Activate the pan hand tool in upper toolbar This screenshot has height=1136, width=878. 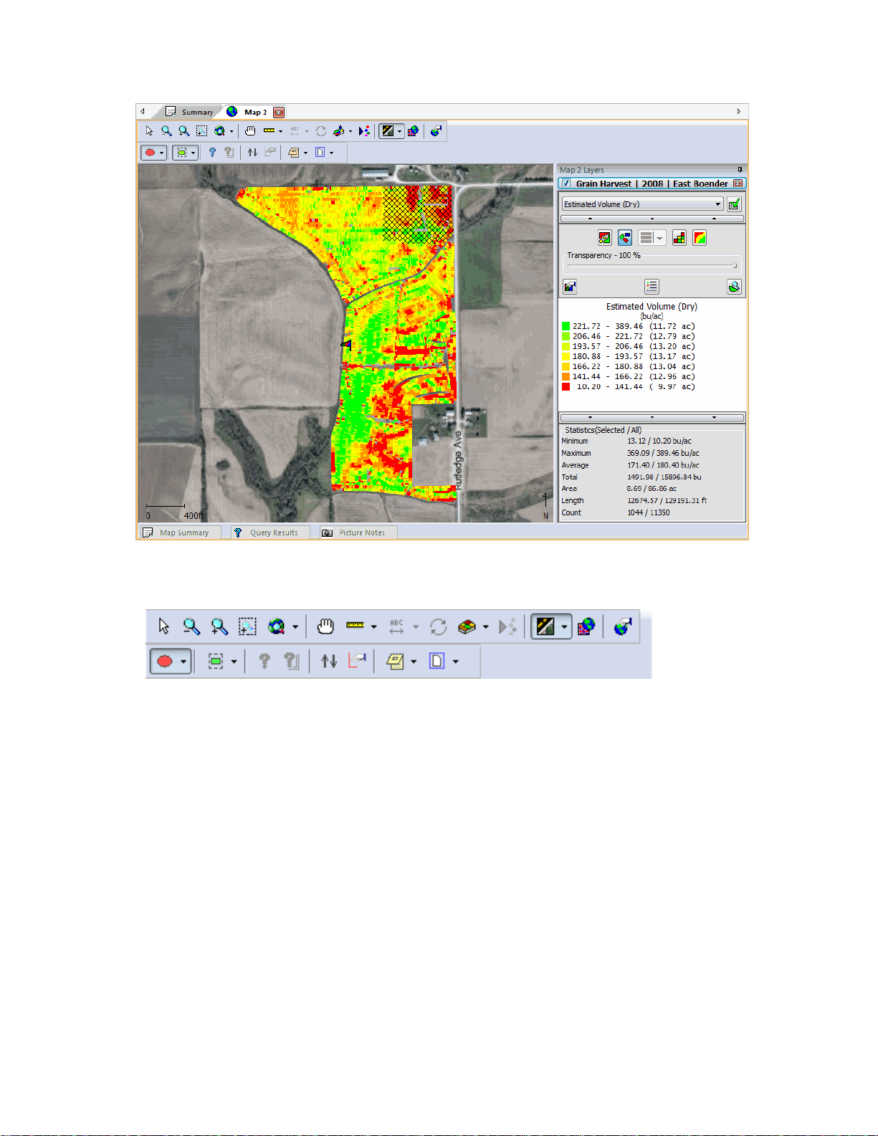tap(249, 131)
